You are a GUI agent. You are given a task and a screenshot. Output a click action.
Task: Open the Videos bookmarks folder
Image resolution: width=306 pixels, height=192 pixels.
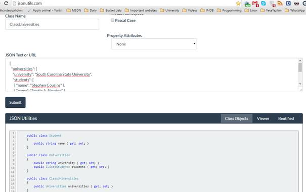(190, 10)
